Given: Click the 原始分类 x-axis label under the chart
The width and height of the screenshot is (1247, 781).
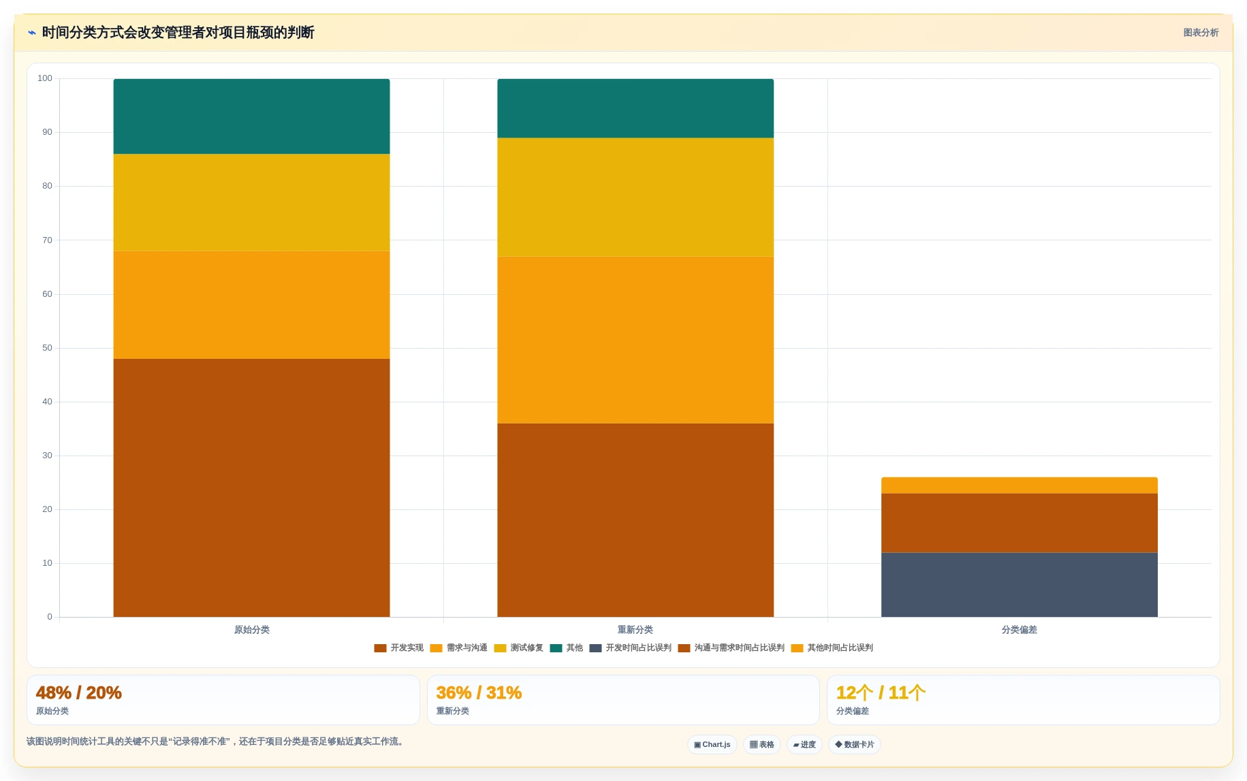Looking at the screenshot, I should pyautogui.click(x=251, y=630).
